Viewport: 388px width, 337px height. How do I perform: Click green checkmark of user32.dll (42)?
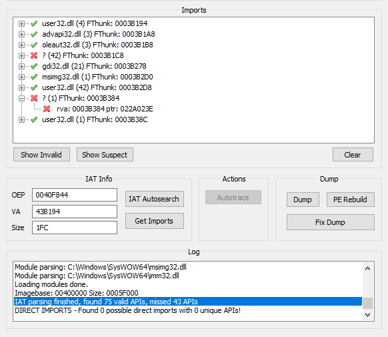coord(34,87)
